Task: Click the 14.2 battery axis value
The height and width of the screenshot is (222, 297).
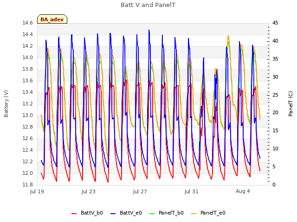Action: 28,46
